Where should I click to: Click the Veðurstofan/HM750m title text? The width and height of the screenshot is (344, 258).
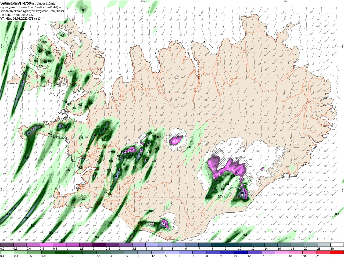(17, 3)
